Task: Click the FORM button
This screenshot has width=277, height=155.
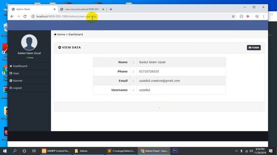Action: [x=254, y=48]
